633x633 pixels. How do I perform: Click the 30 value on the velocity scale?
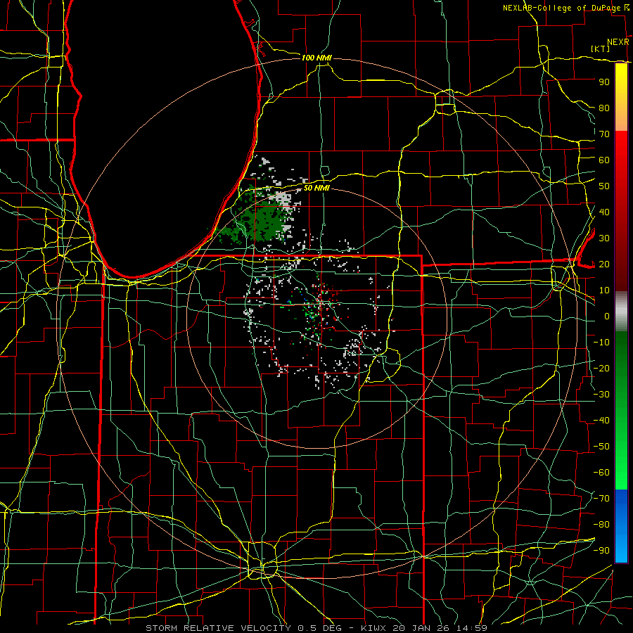point(604,238)
